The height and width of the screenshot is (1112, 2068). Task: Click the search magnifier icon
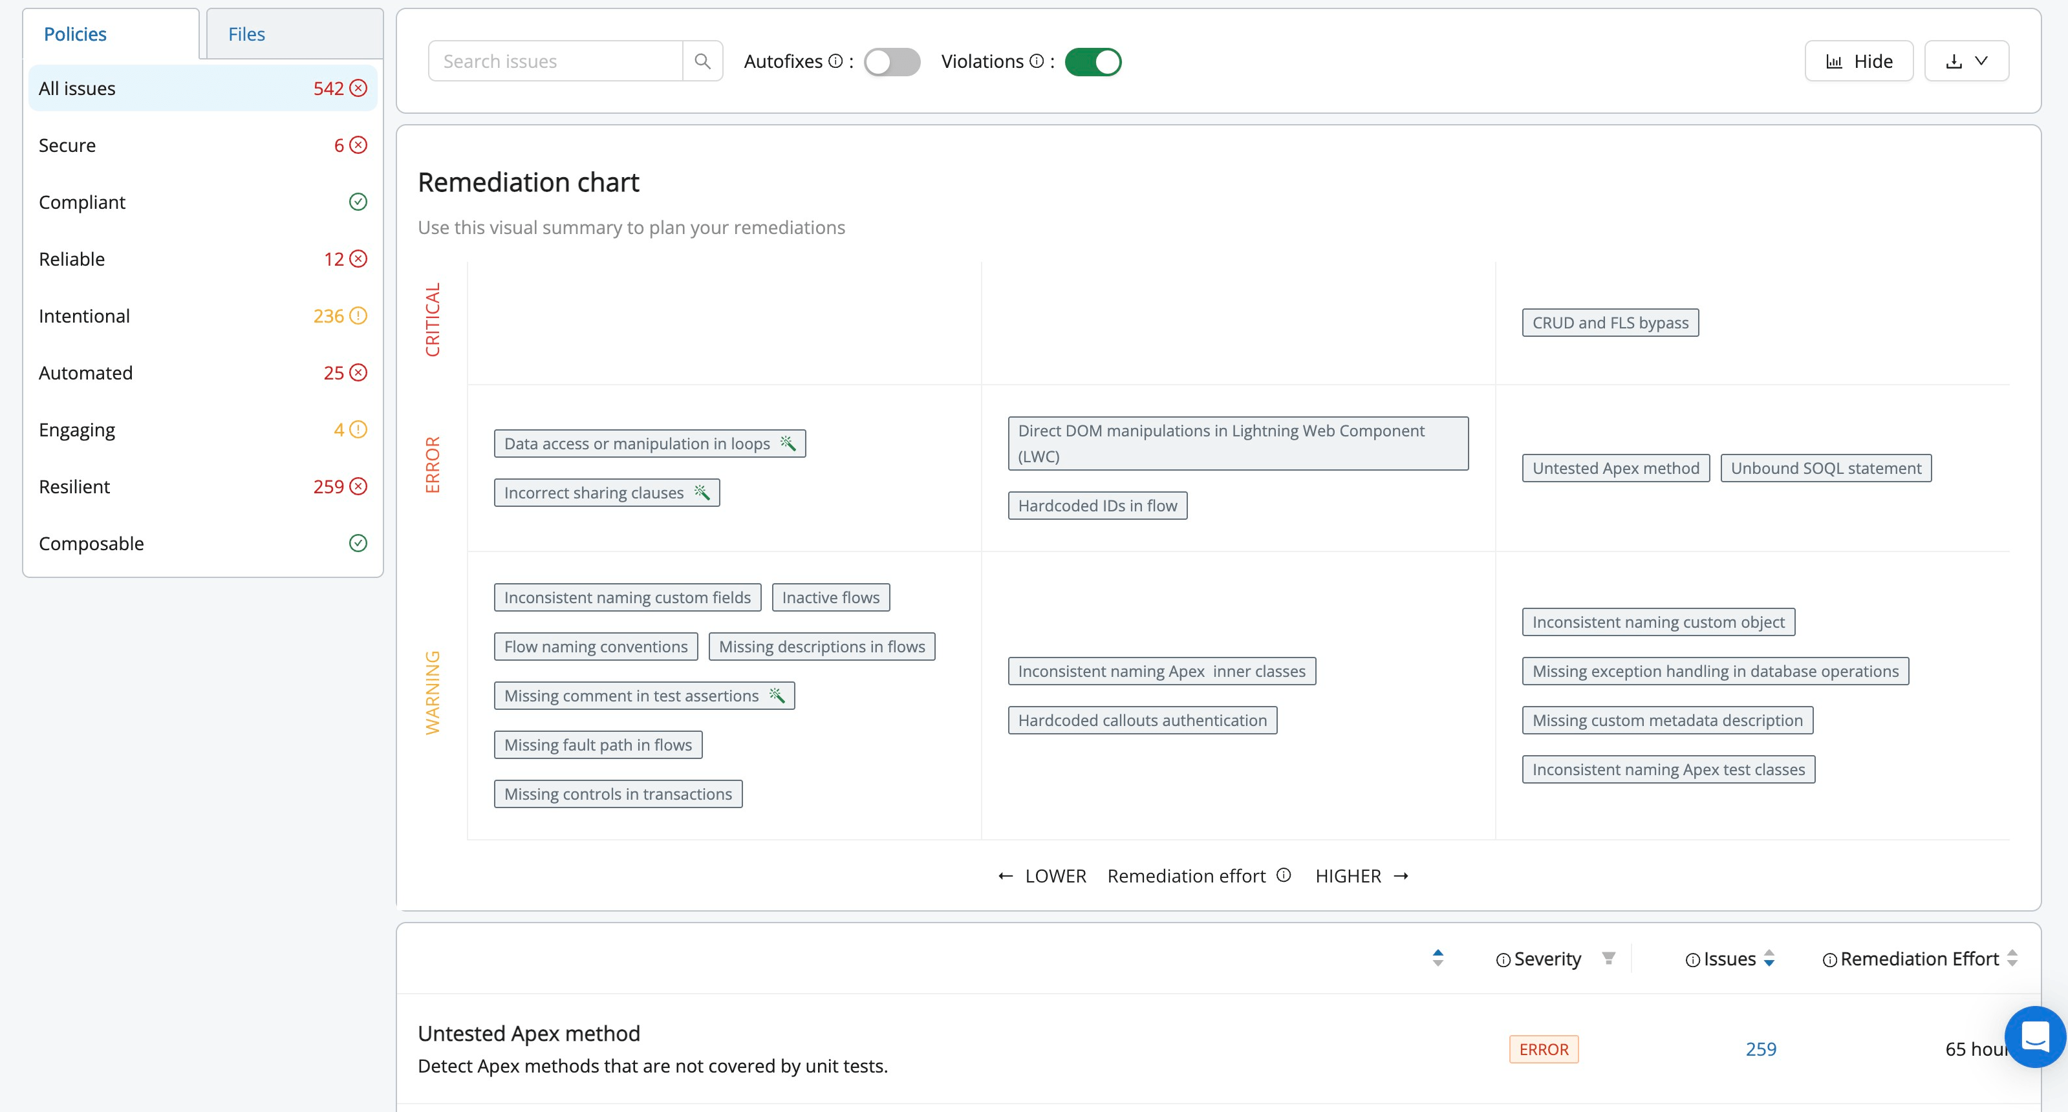[702, 61]
